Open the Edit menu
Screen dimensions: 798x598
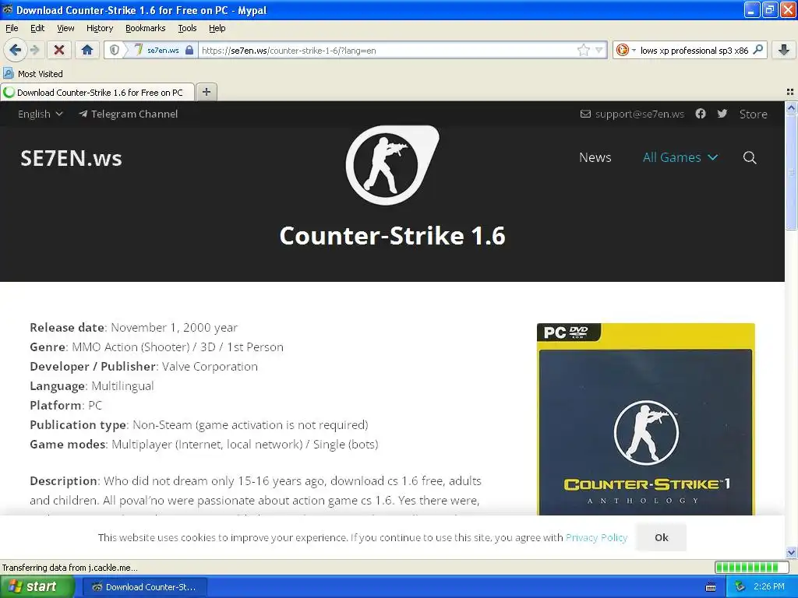click(37, 28)
